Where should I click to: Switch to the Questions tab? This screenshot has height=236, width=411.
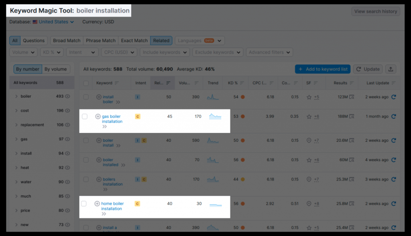coord(34,40)
